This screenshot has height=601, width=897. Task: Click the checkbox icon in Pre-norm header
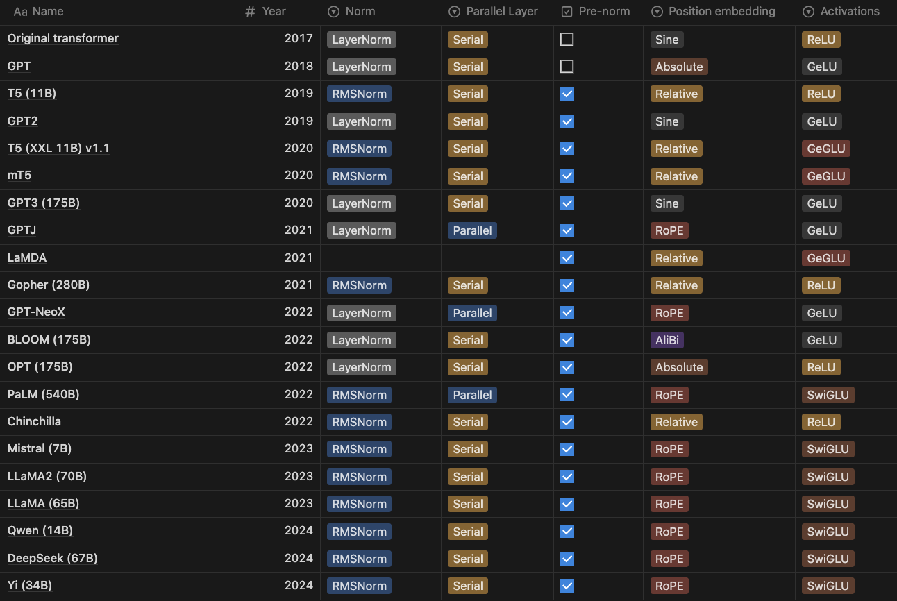(x=567, y=12)
